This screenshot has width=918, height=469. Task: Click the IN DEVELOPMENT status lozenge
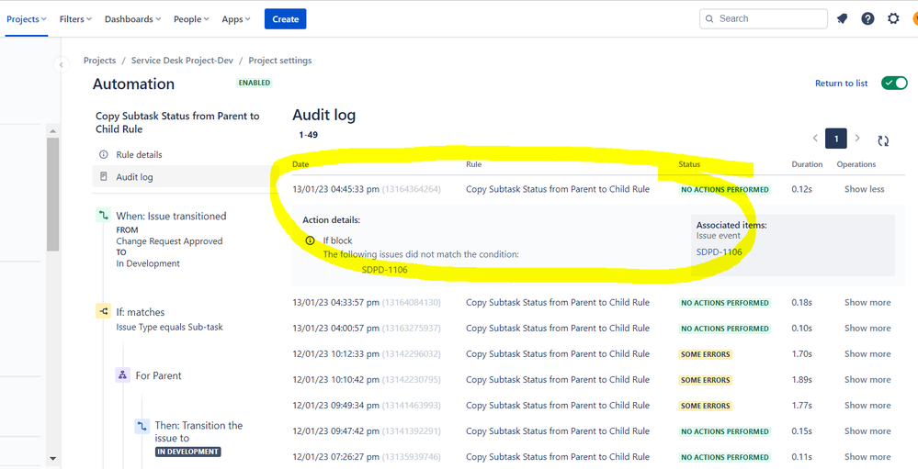188,452
